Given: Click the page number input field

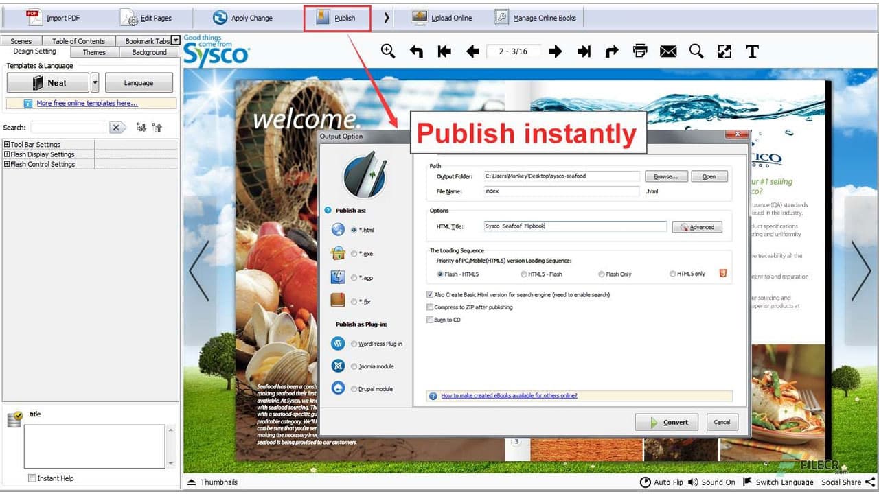Looking at the screenshot, I should pos(514,51).
